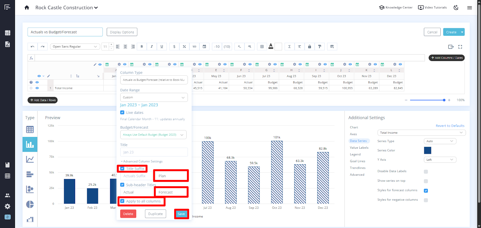The width and height of the screenshot is (481, 228).
Task: Enable Disable Data Labels checkbox
Action: click(x=426, y=172)
